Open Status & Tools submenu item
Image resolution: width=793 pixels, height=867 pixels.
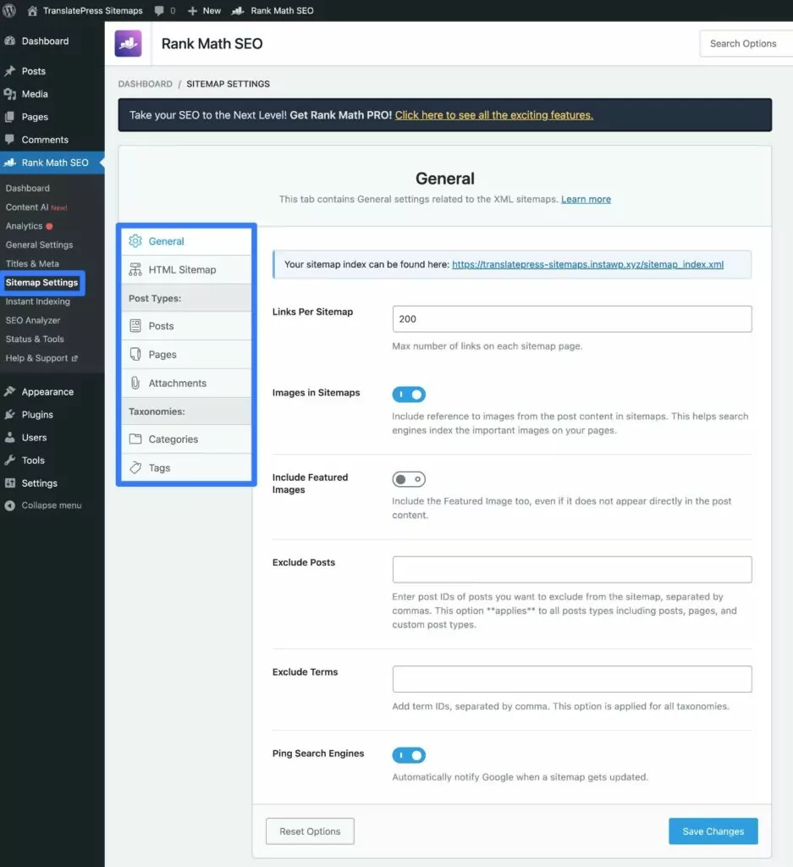click(x=35, y=339)
